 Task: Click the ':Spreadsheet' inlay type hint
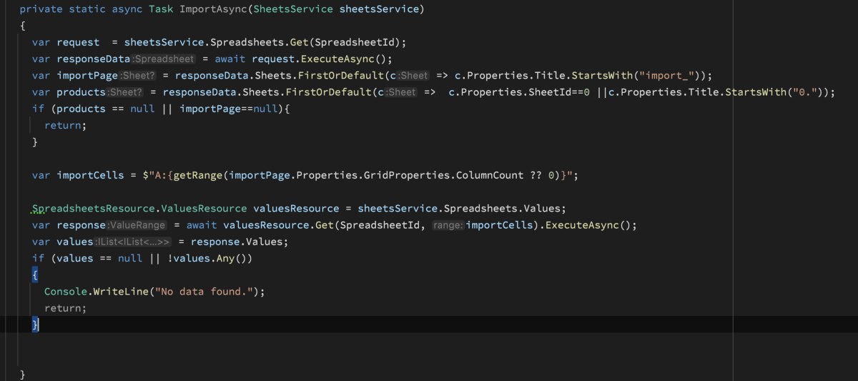pyautogui.click(x=163, y=59)
